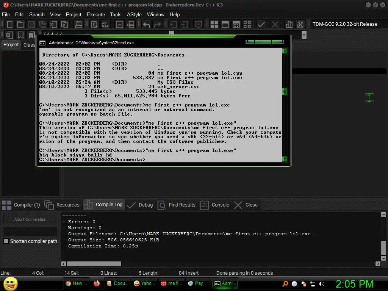Click the Find magnifier toolbar icon
The width and height of the screenshot is (388, 291).
click(94, 24)
